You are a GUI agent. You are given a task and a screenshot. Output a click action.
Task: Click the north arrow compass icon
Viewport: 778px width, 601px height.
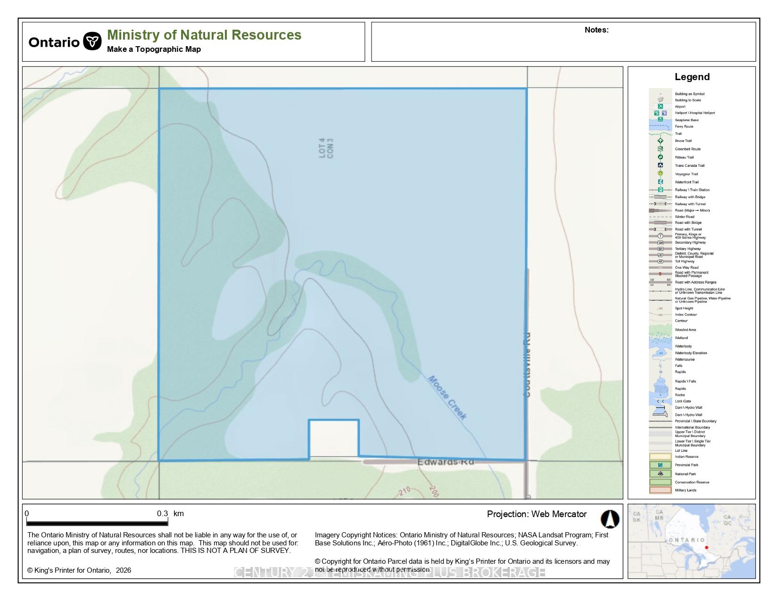coord(610,519)
